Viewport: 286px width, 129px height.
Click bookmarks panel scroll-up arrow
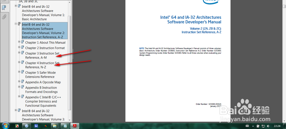click(69, 2)
